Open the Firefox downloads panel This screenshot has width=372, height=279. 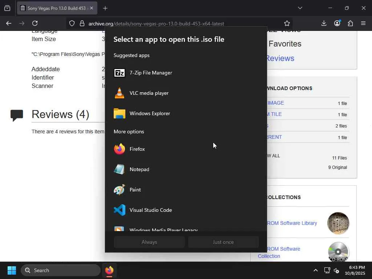click(324, 23)
